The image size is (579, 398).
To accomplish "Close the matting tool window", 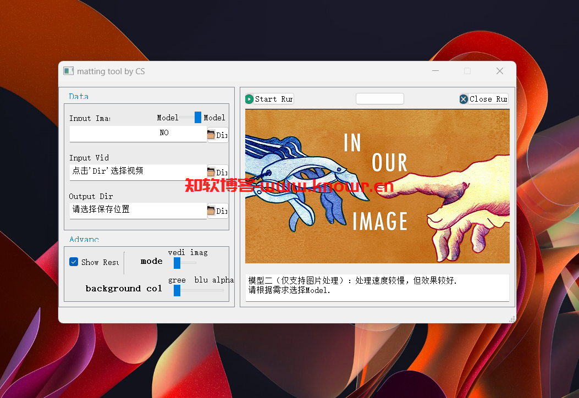I will (x=500, y=71).
